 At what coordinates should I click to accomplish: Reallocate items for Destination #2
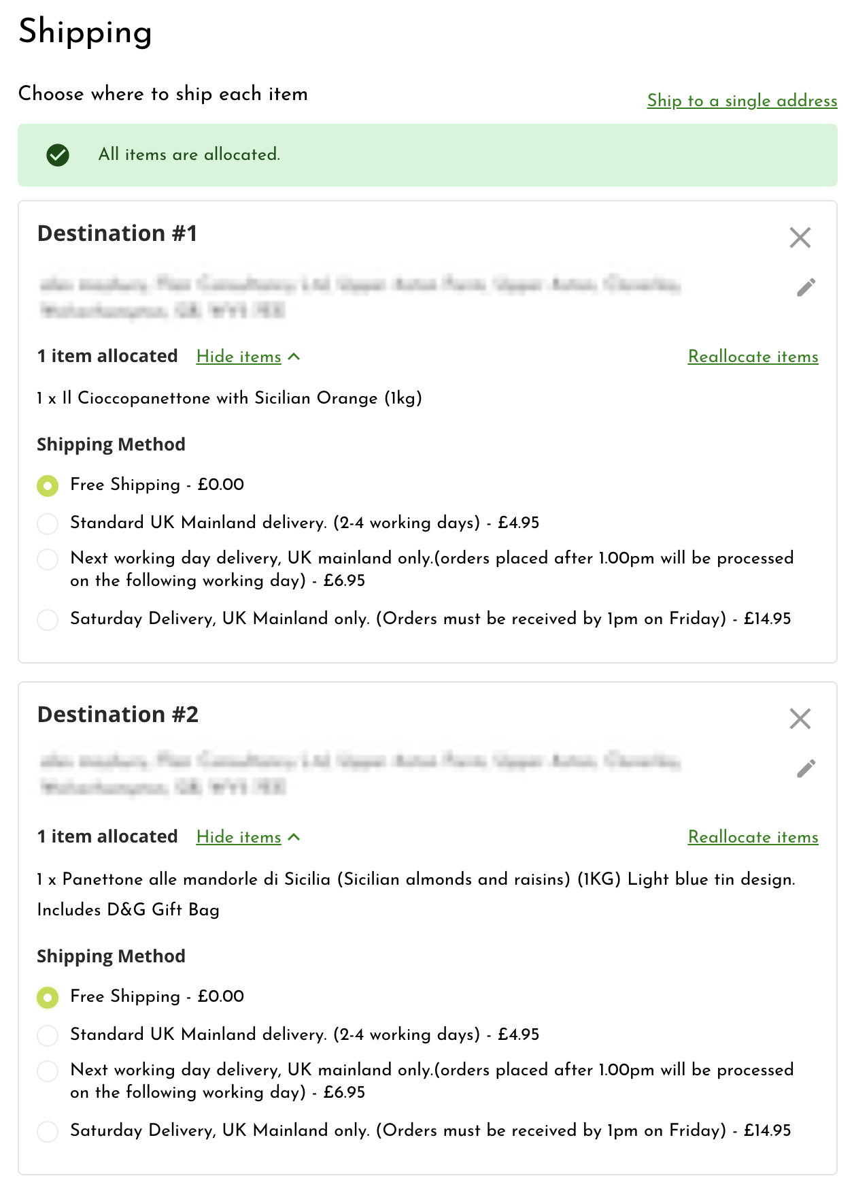[x=753, y=837]
